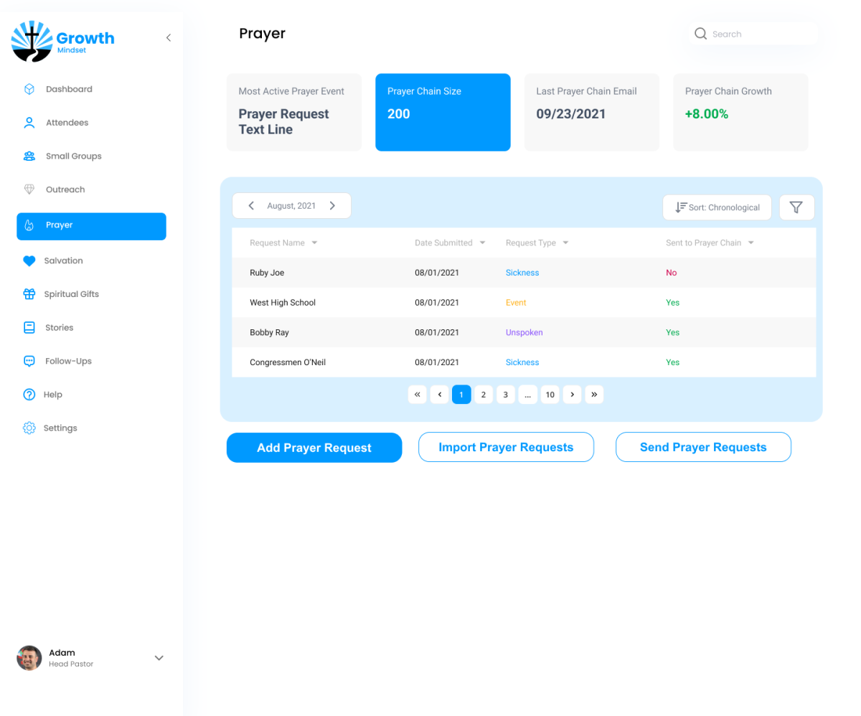This screenshot has width=861, height=716.
Task: Click the Add Prayer Request button
Action: [314, 448]
